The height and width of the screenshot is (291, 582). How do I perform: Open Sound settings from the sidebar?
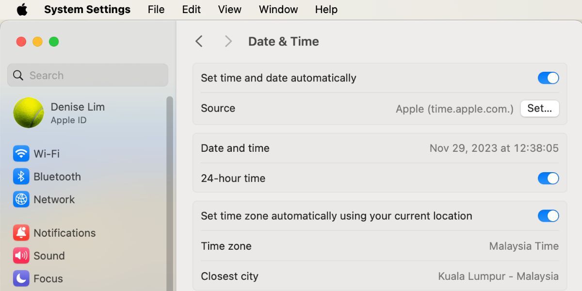pos(21,256)
